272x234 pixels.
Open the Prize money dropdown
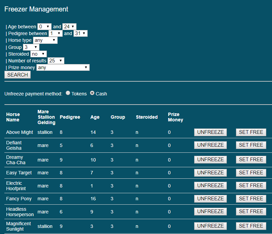click(63, 67)
